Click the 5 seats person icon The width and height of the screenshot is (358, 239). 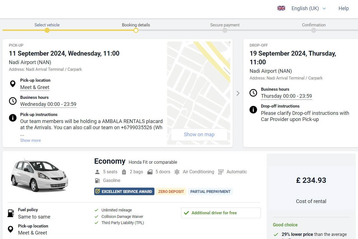[x=97, y=172]
